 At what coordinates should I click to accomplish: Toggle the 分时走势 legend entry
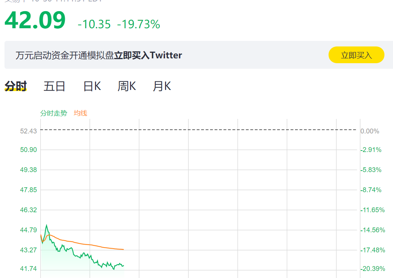point(54,113)
